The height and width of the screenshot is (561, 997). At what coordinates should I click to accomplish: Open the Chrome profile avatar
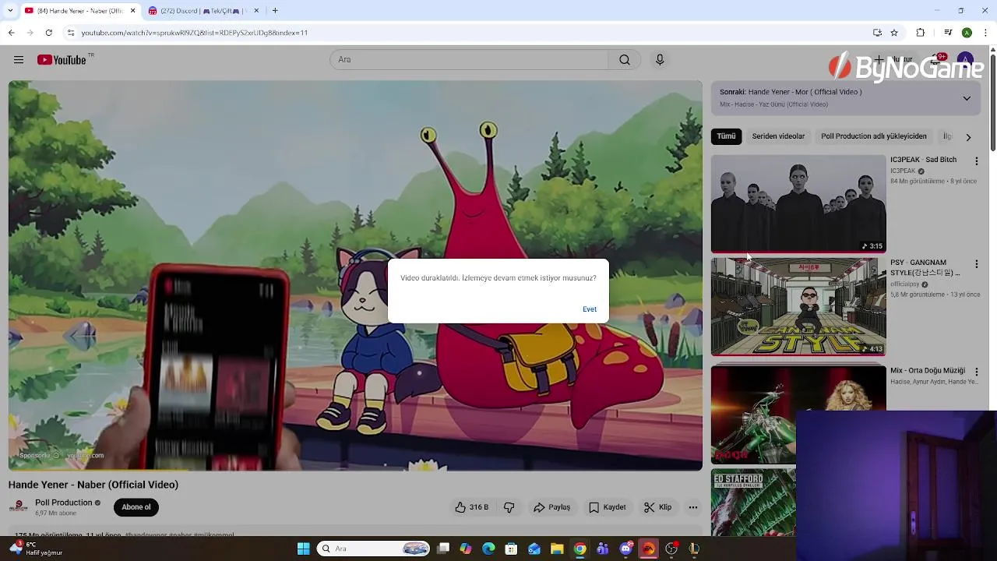click(x=967, y=33)
